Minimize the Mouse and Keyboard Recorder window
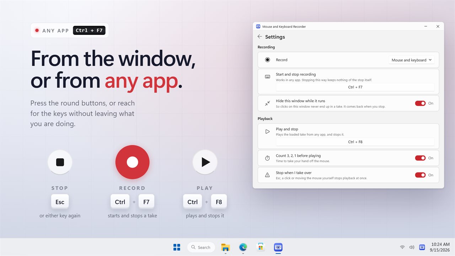 tap(426, 27)
